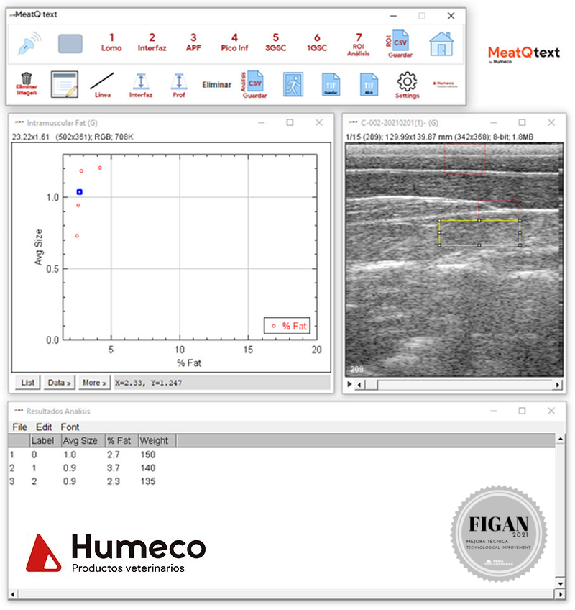Select the Interfaz measurement tool
This screenshot has width=575, height=610.
click(x=141, y=84)
